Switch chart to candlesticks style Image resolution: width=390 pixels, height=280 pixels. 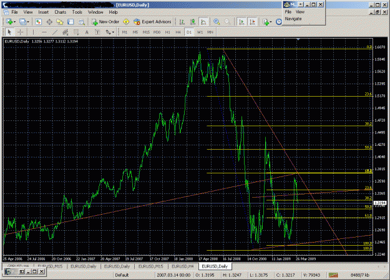[193, 22]
